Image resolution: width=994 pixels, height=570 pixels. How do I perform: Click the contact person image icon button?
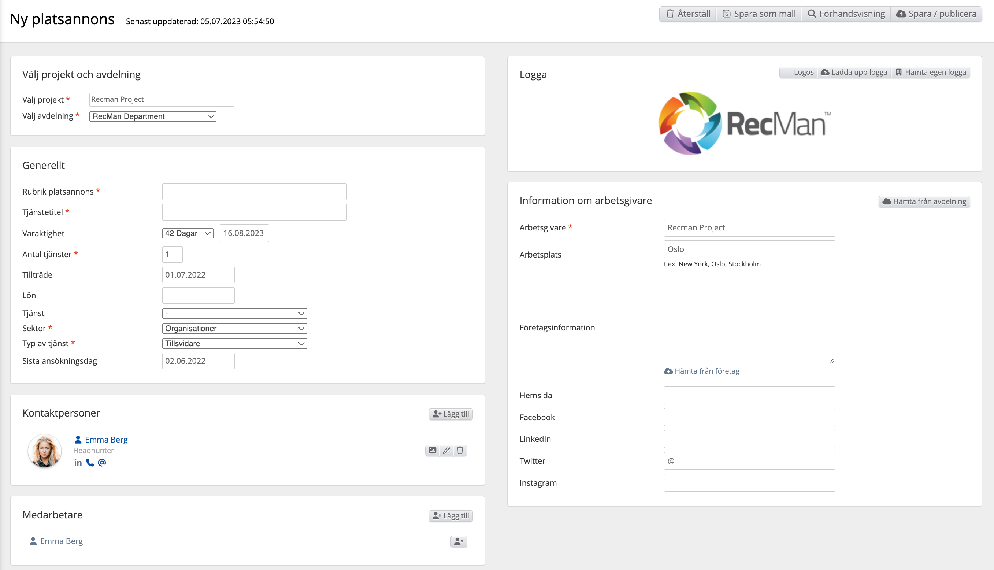point(433,450)
